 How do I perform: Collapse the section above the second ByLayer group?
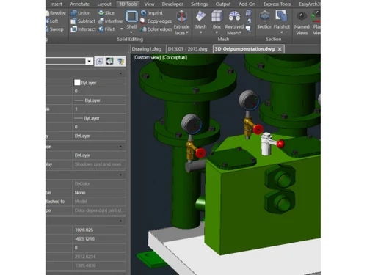coord(120,147)
